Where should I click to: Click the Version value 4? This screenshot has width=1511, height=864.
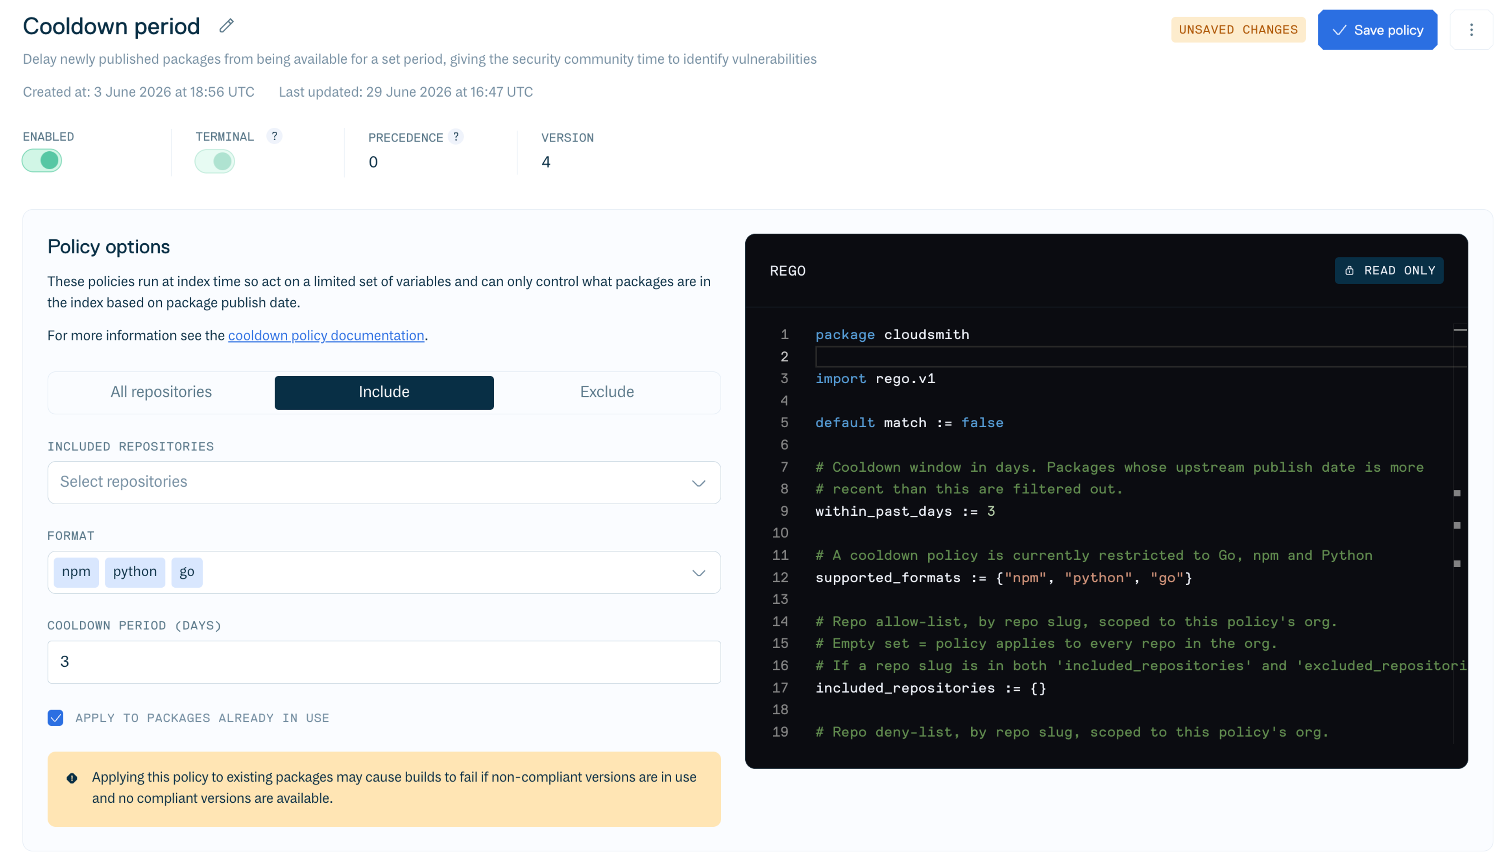(545, 162)
